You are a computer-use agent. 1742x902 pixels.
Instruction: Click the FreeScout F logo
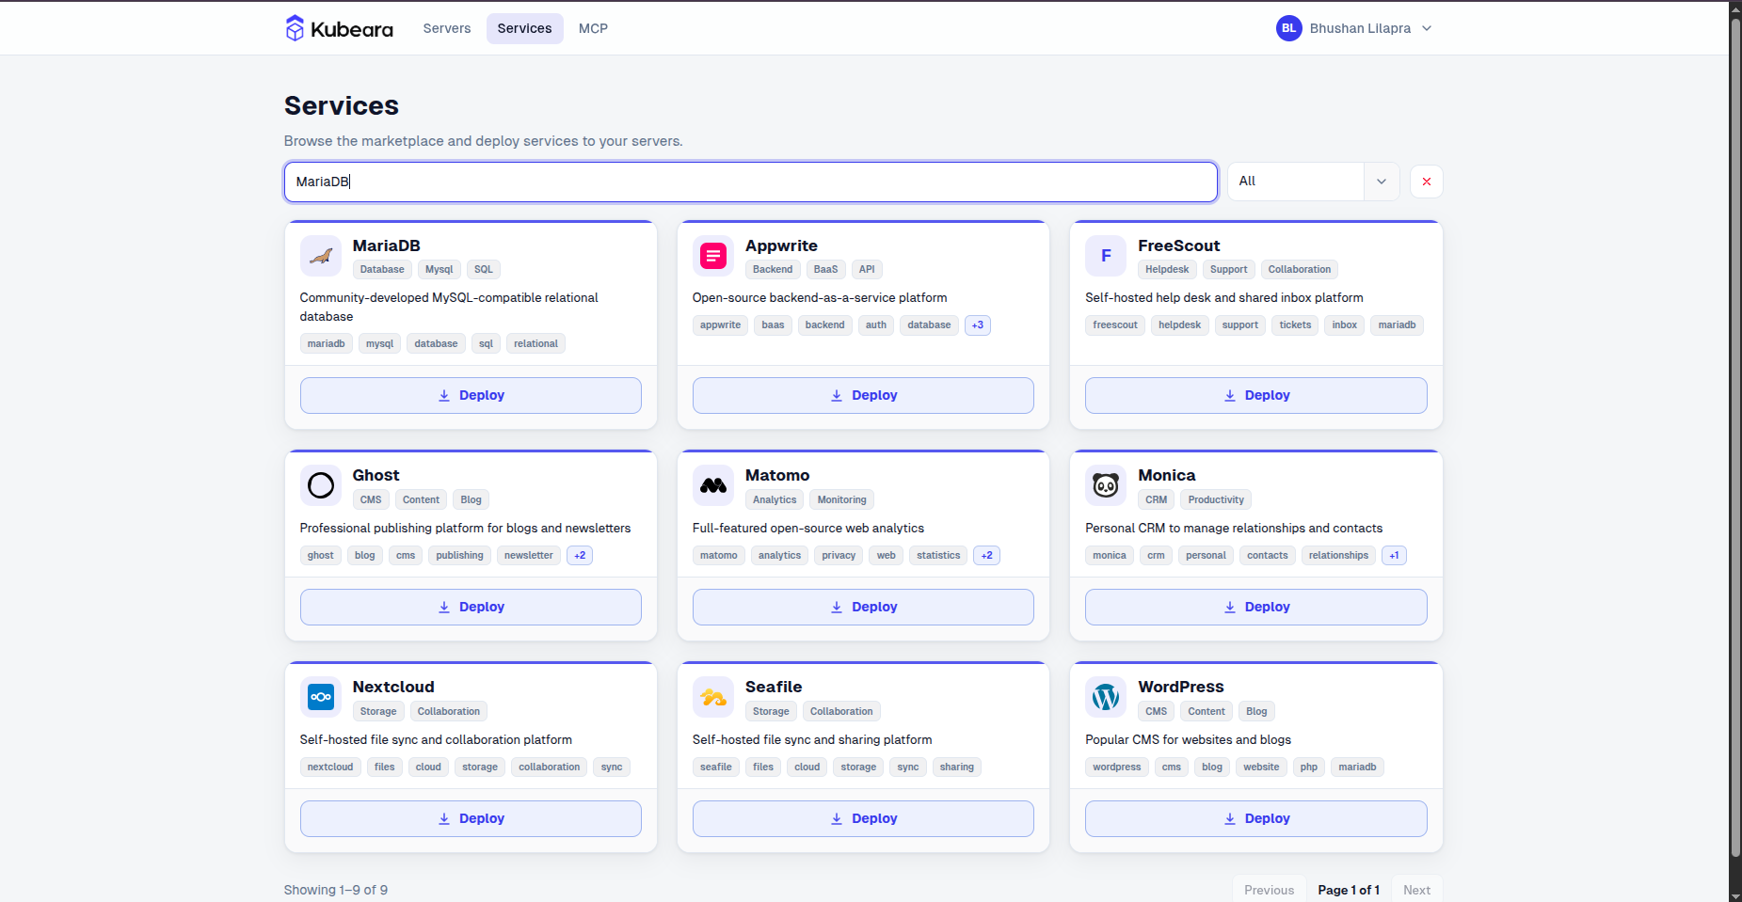(1106, 256)
